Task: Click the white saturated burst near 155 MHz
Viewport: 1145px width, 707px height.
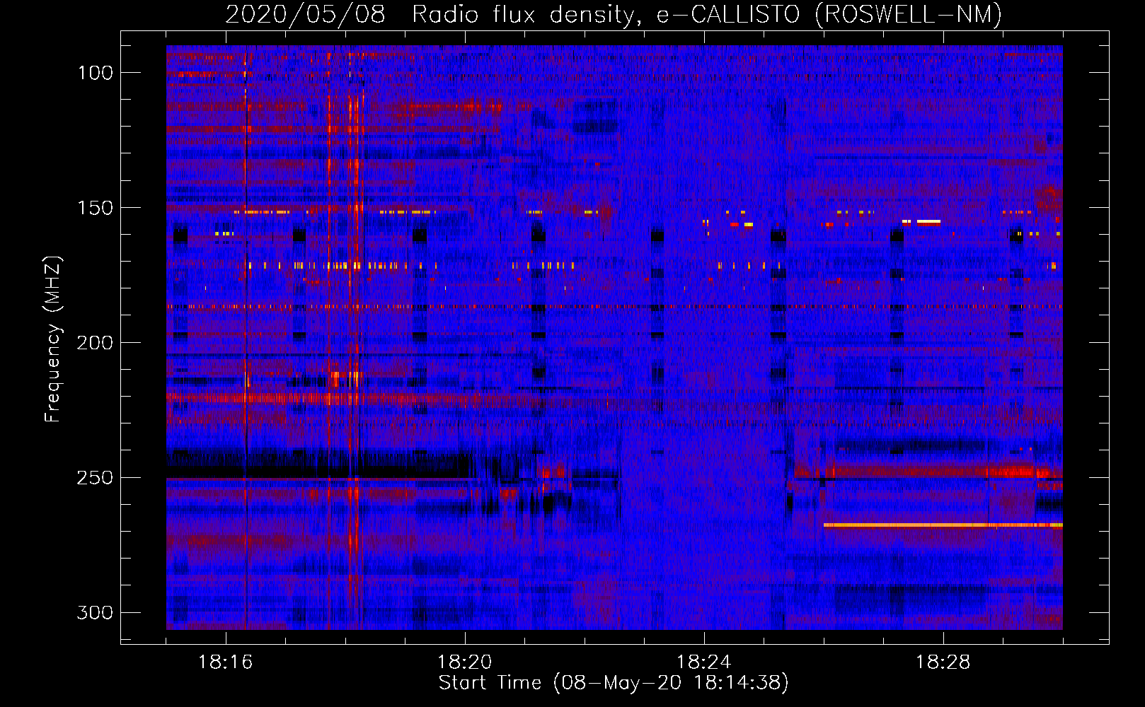Action: point(928,221)
